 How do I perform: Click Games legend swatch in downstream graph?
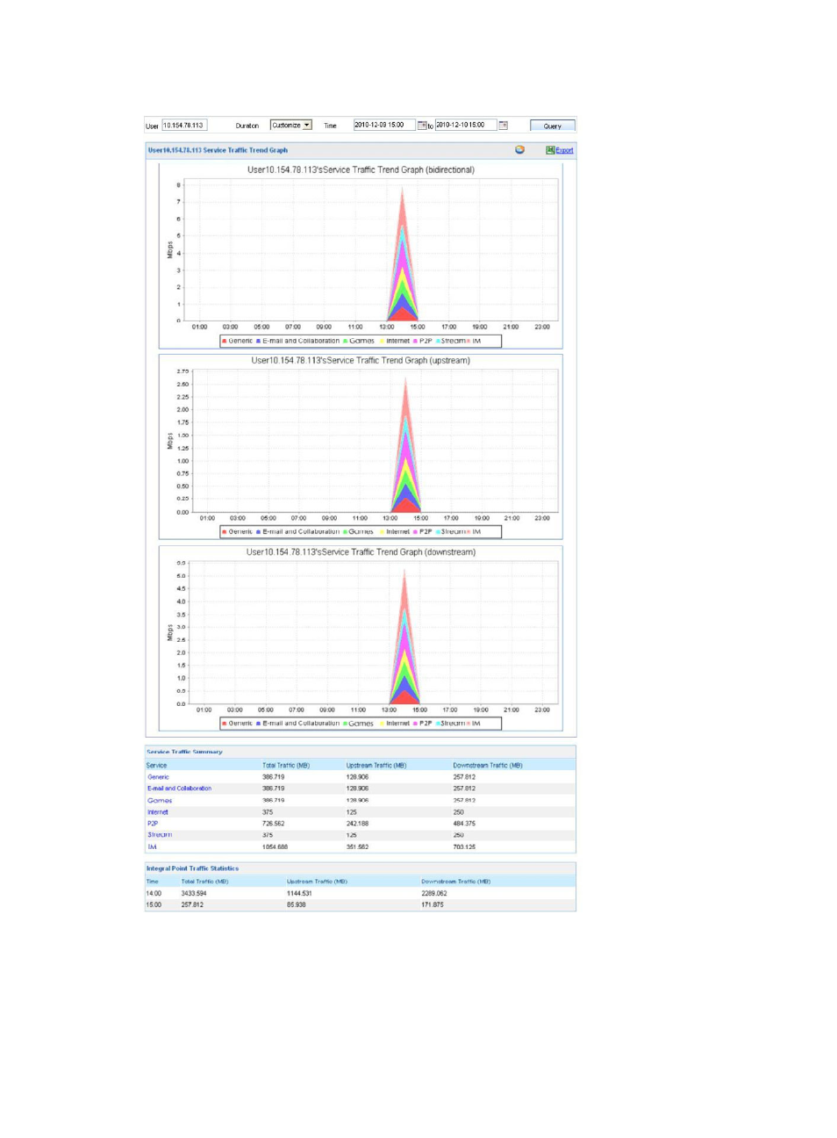click(x=346, y=724)
